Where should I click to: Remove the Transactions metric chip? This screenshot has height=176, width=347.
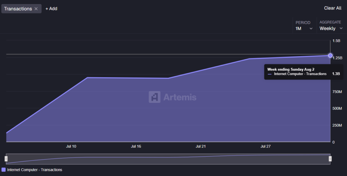coord(36,8)
